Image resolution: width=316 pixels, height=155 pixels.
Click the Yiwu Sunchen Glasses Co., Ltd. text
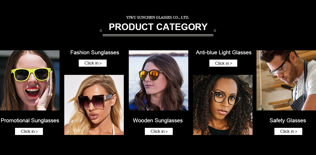click(158, 18)
